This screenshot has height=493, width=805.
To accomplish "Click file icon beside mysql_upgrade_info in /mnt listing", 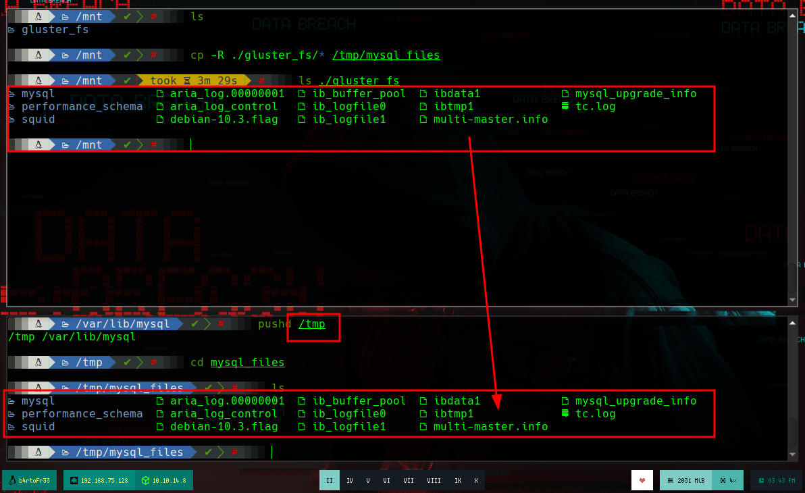I will 565,93.
